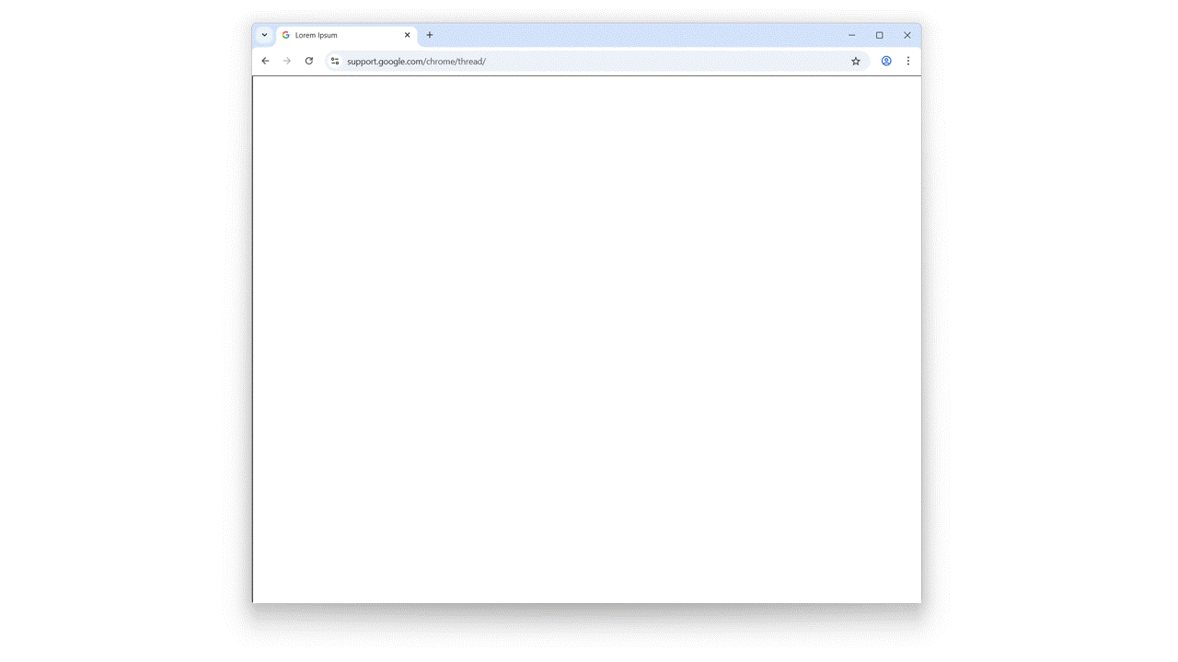Click the blank page content area
This screenshot has width=1178, height=662.
(x=586, y=340)
